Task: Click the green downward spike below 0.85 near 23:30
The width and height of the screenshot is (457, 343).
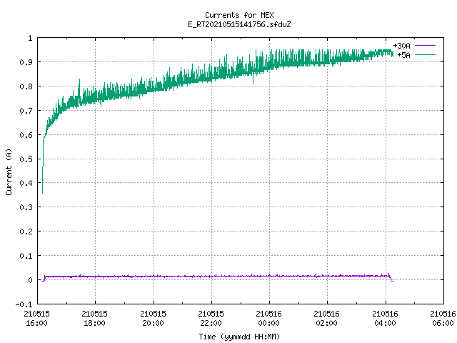Action: 253,79
